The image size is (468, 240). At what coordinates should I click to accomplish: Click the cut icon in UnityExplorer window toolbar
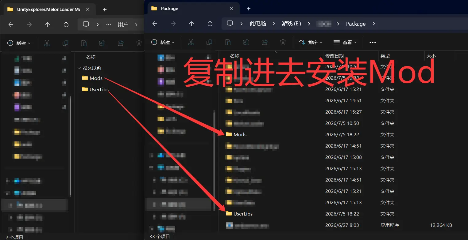47,43
